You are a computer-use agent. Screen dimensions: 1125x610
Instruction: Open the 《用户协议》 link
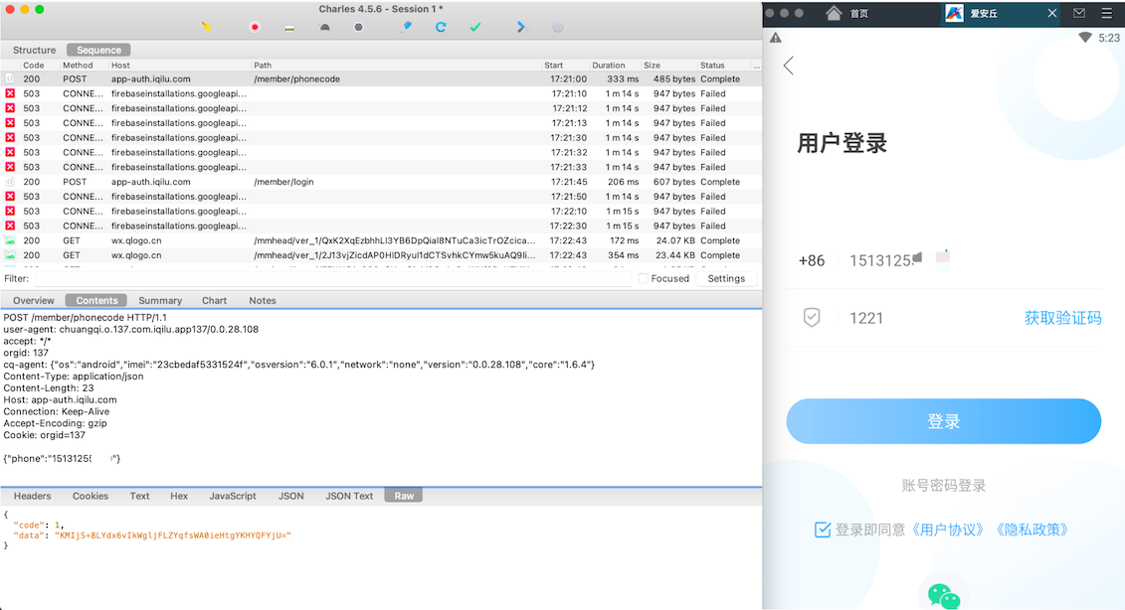tap(947, 530)
